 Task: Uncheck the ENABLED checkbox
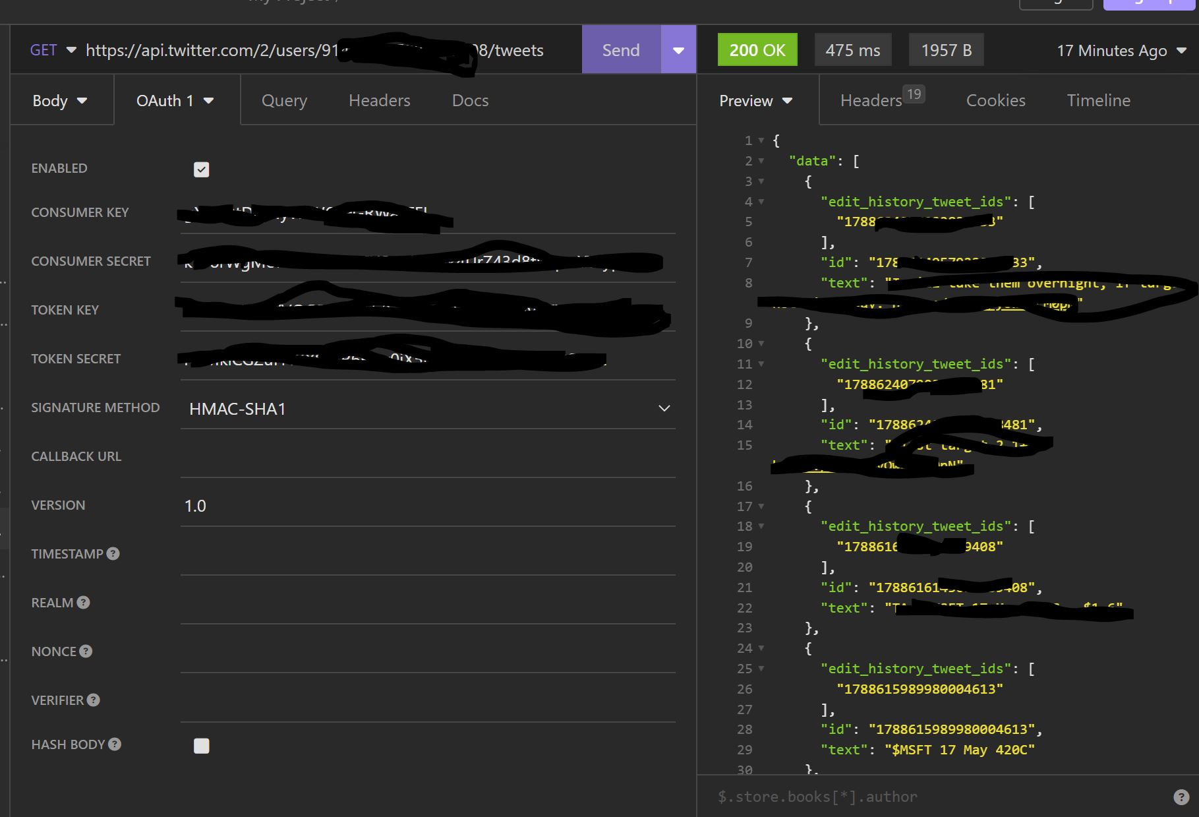click(202, 169)
